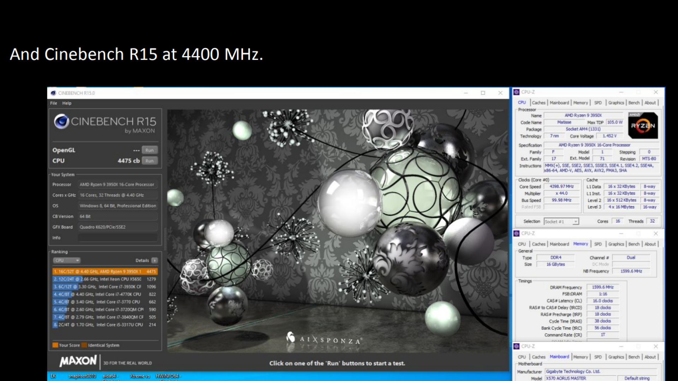
Task: Click the MAXON logo
Action: click(x=78, y=361)
